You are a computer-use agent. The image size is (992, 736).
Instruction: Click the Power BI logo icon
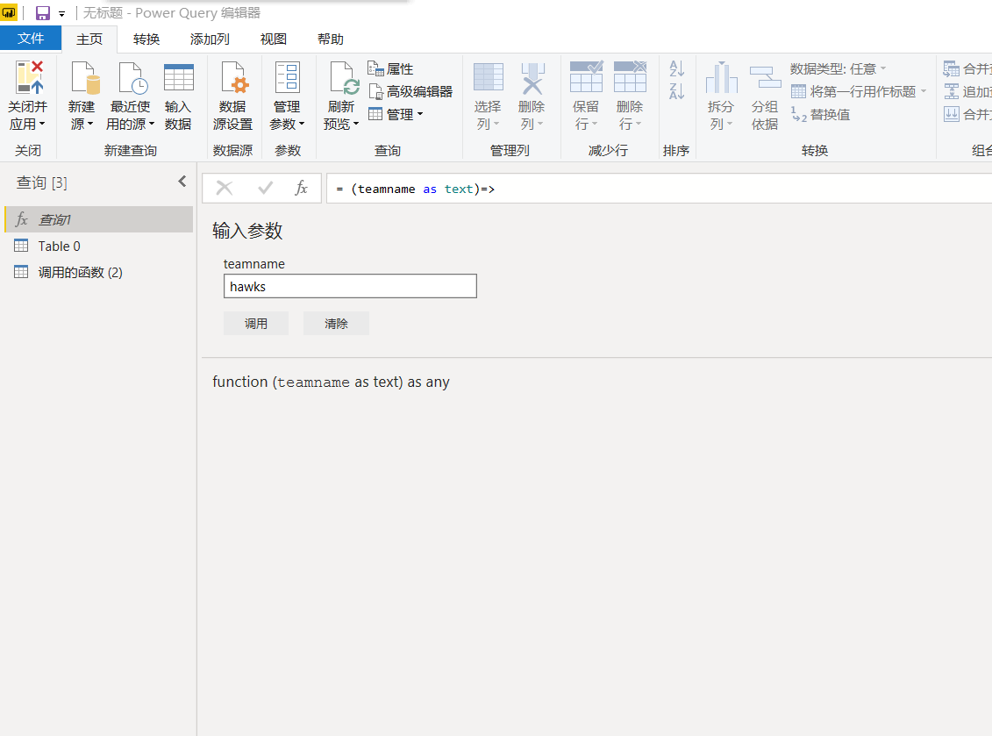[9, 12]
